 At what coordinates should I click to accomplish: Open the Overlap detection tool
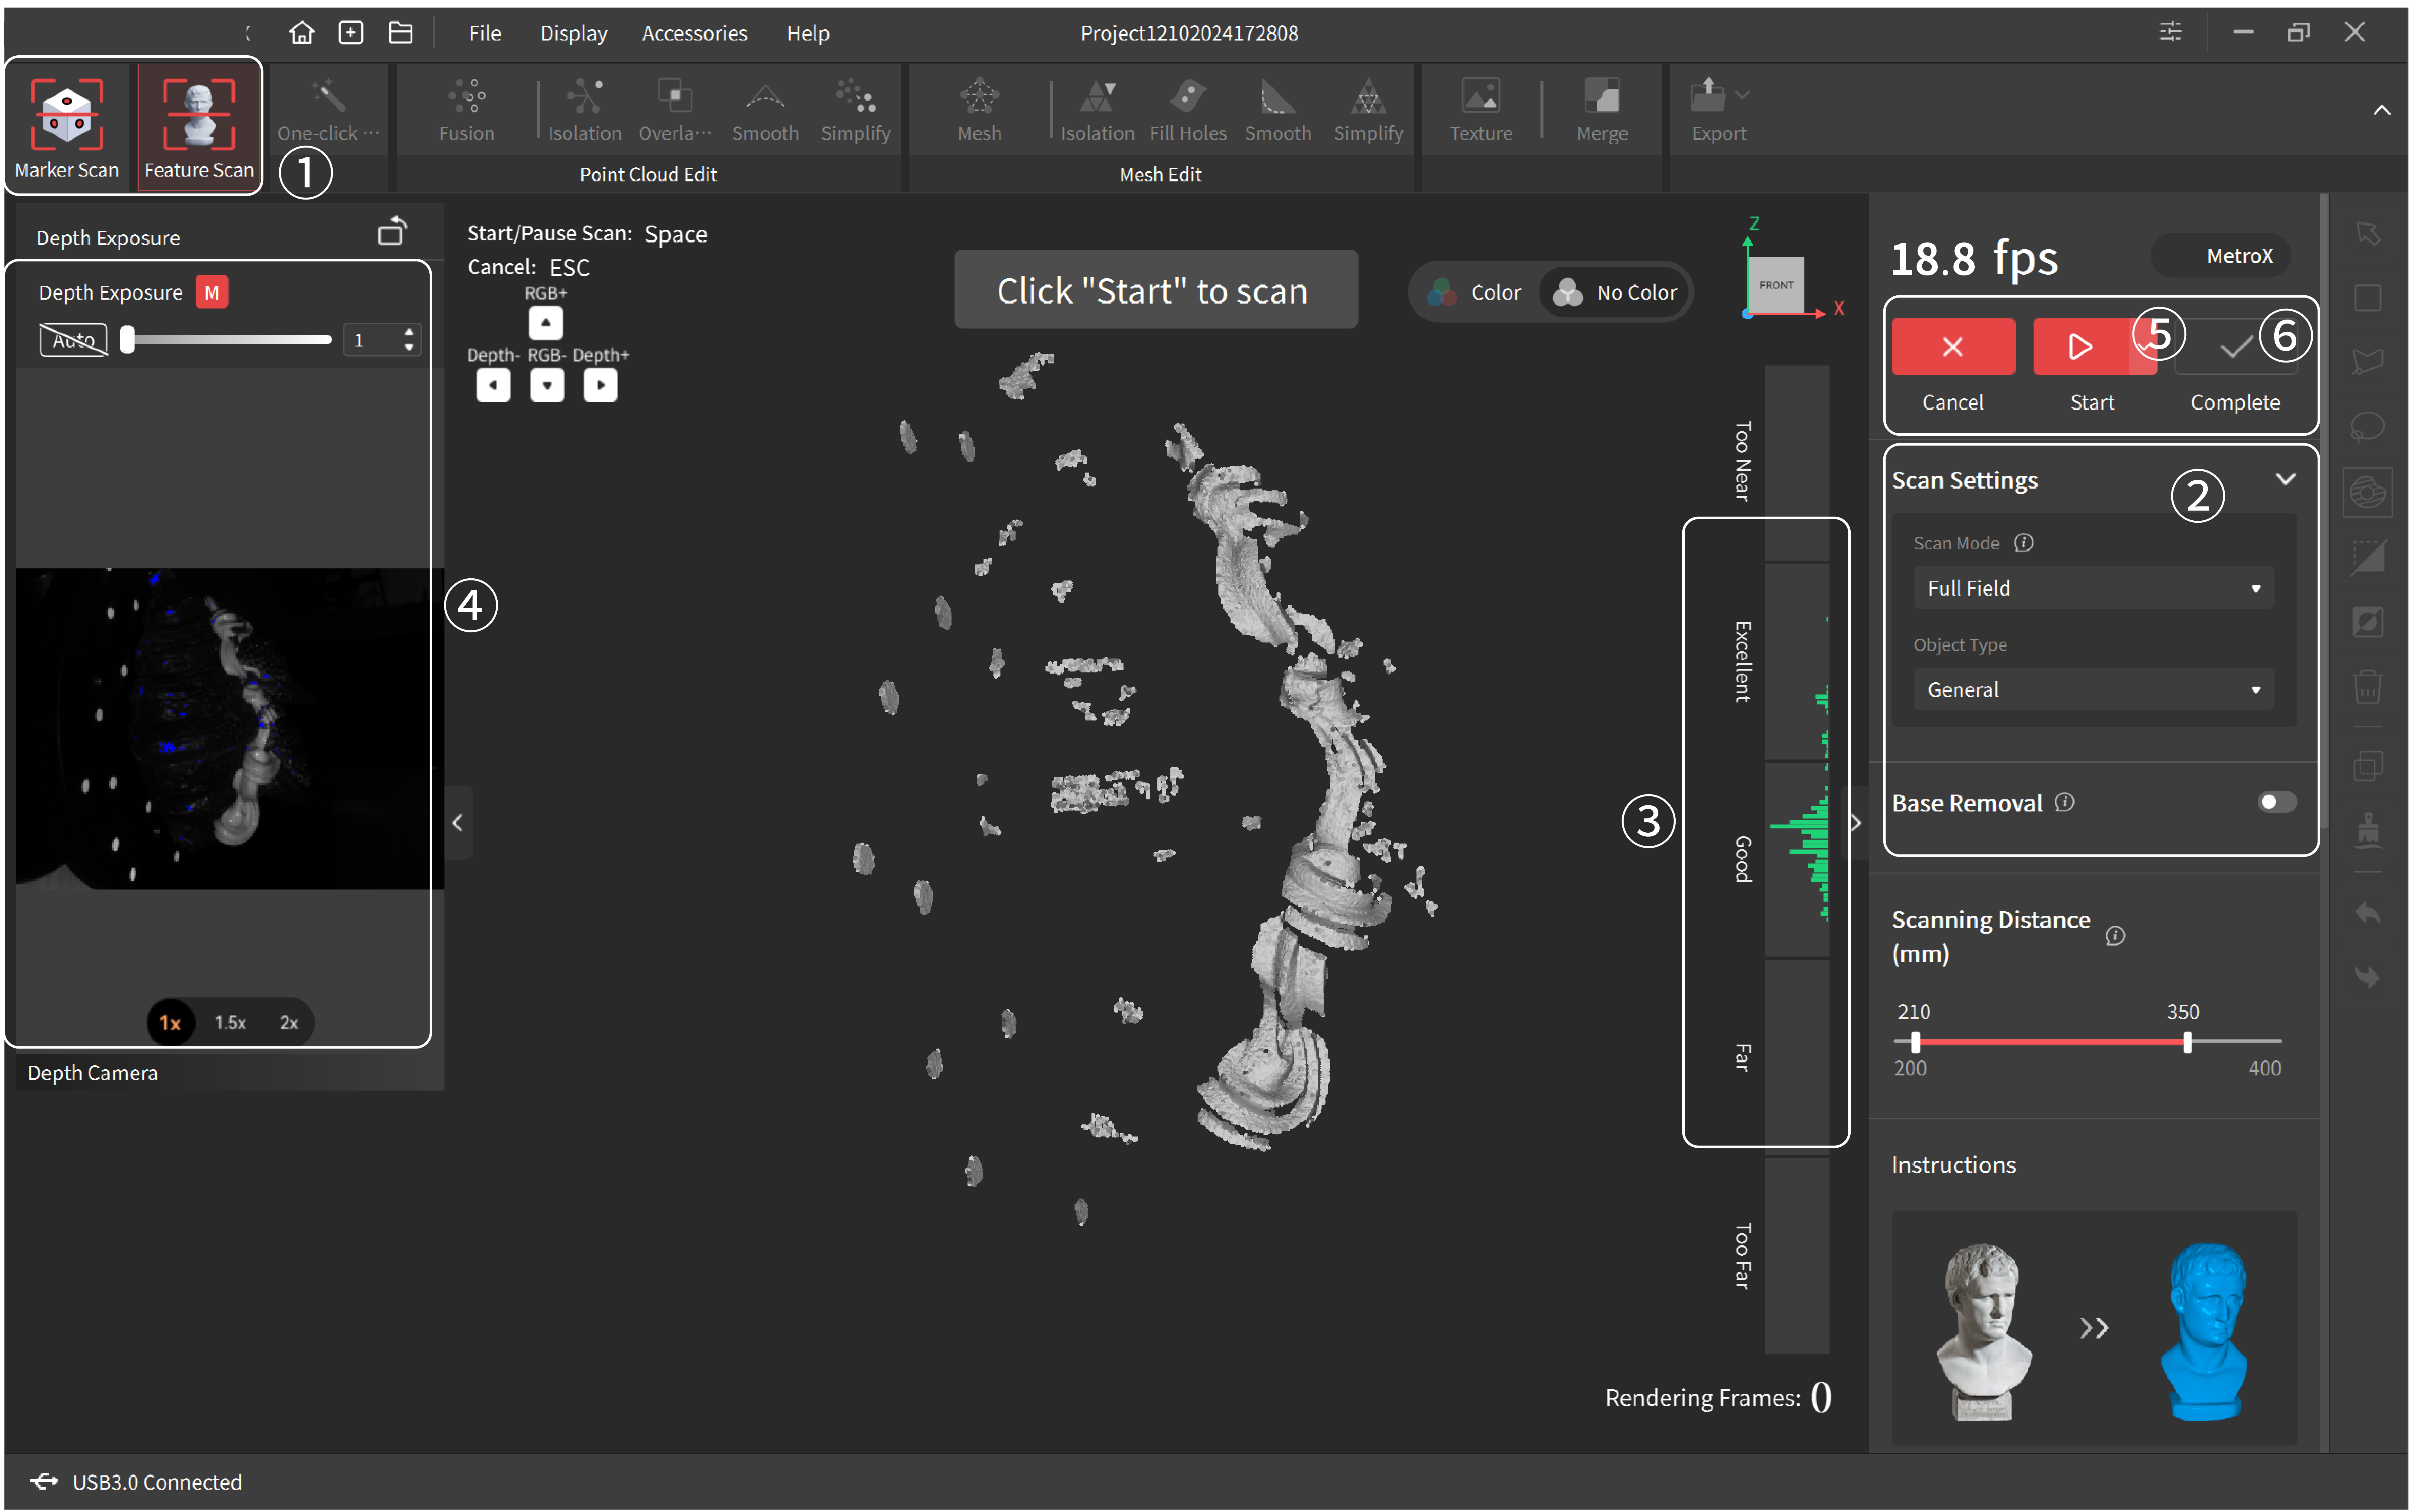[675, 110]
